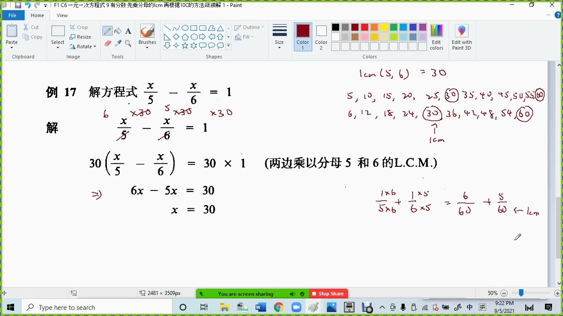Choose the Pentagon shape
Screen dimensions: 563x316
185,36
